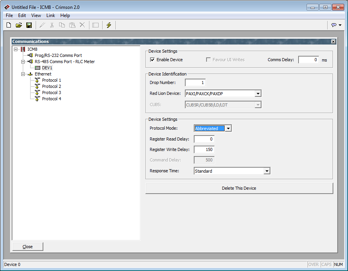Click the RS-485 port connector icon

point(31,62)
